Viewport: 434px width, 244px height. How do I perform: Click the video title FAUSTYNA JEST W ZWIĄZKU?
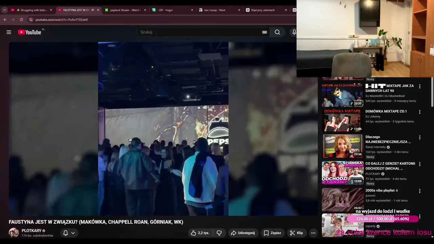click(x=96, y=222)
